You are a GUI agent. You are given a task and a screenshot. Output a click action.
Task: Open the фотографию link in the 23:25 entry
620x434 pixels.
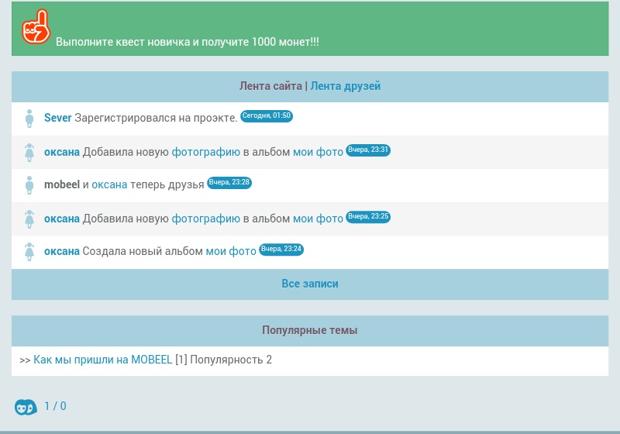[x=205, y=219]
